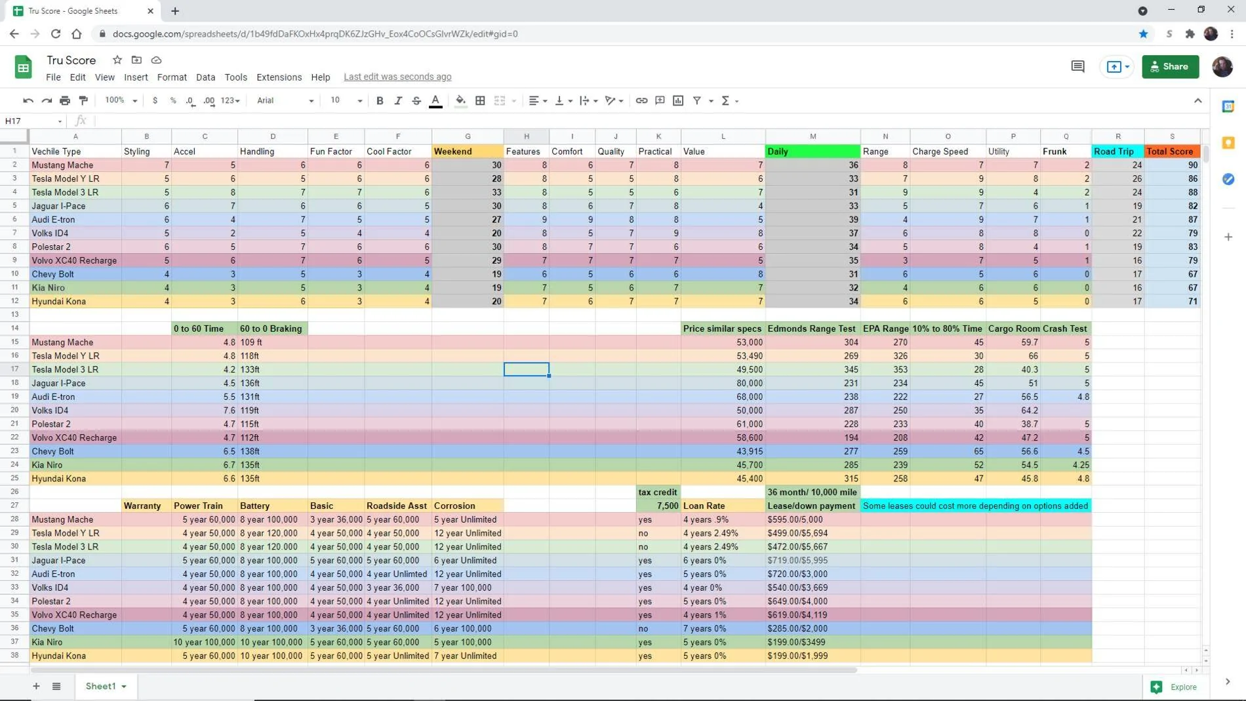Activate the paint format tool
The width and height of the screenshot is (1246, 701).
(x=83, y=100)
